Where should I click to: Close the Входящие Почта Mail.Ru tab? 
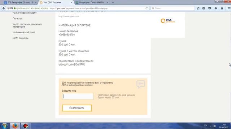[x=107, y=3]
